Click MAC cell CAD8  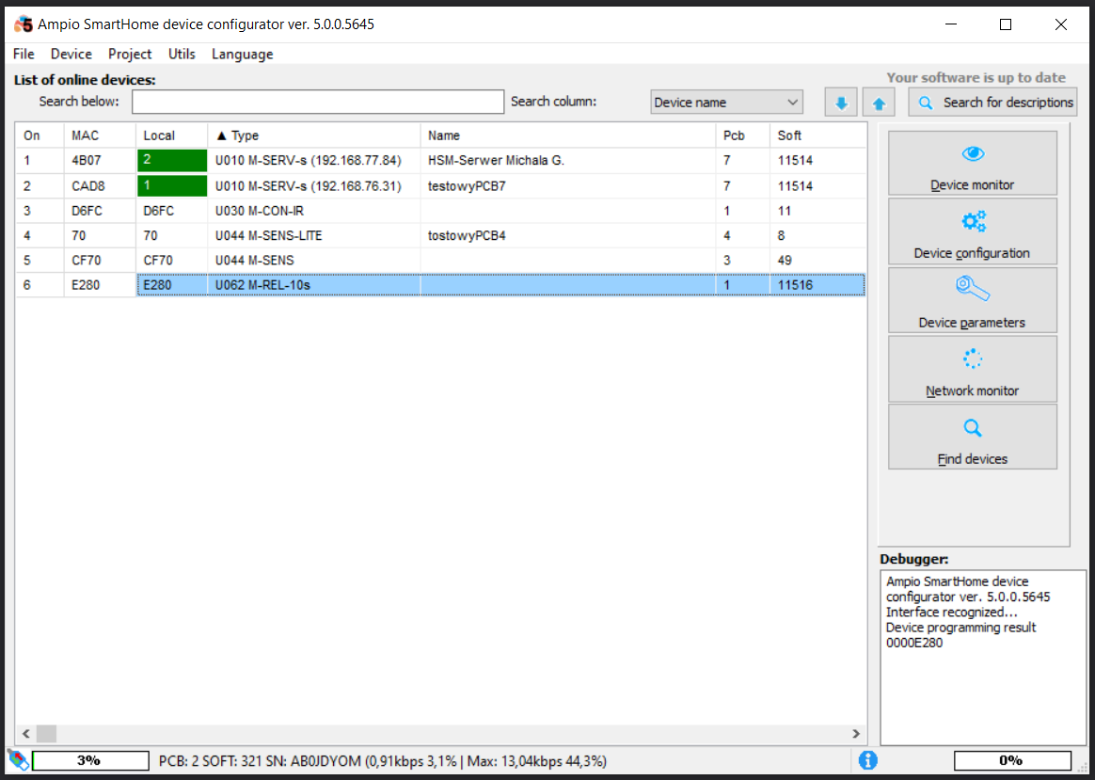[100, 186]
